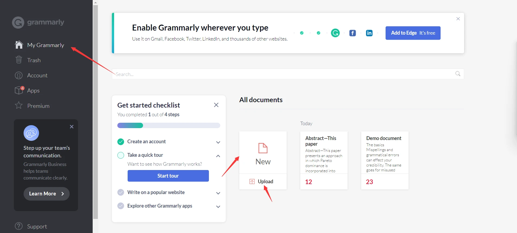The width and height of the screenshot is (517, 233).
Task: Click 'Want to see how Grammarly works?' text
Action: coord(164,164)
